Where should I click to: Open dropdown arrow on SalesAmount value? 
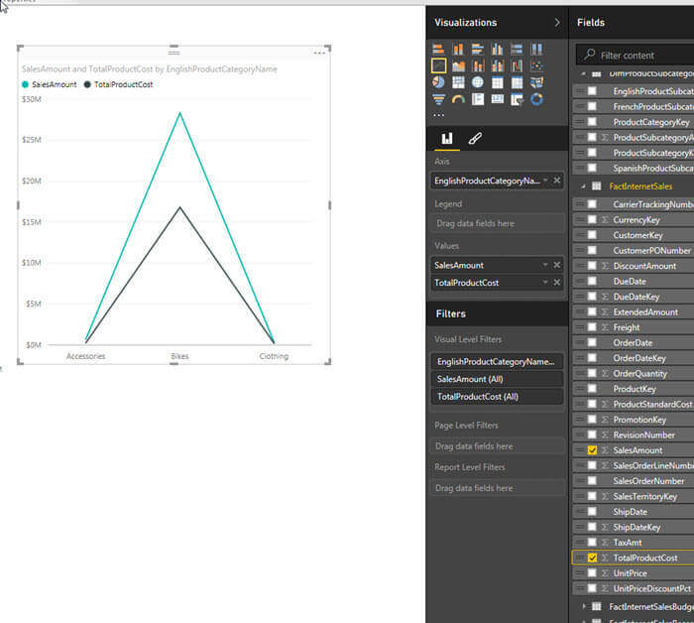pos(545,265)
